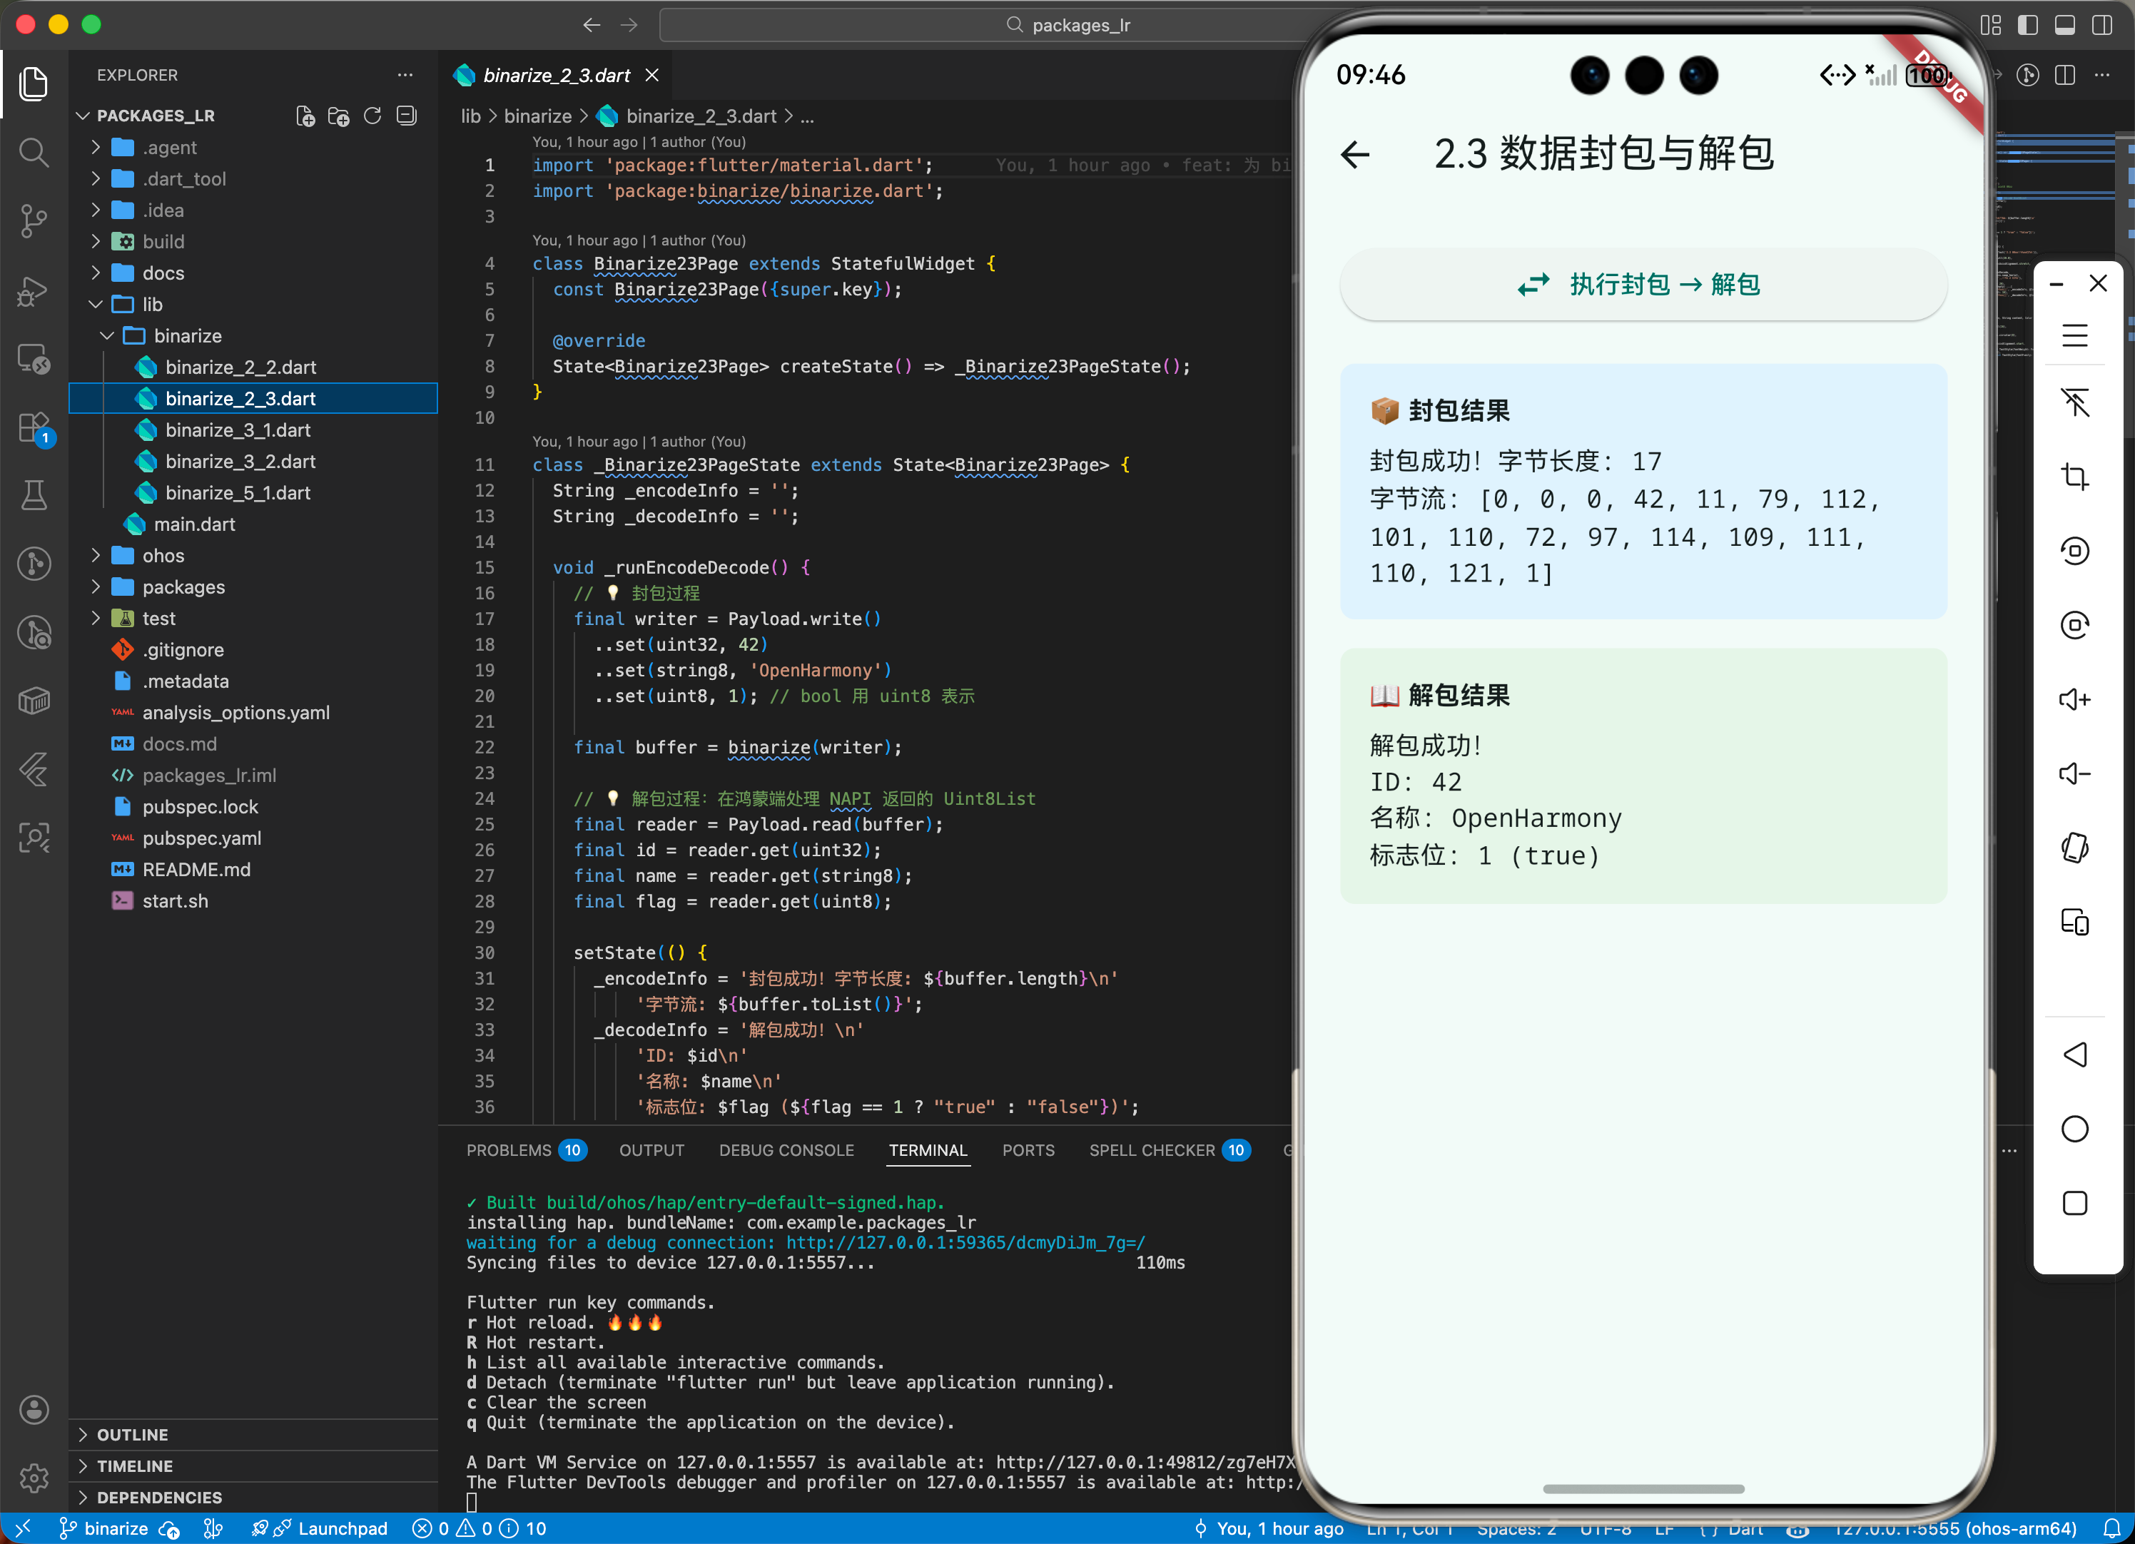The height and width of the screenshot is (1544, 2135).
Task: Toggle the secondary side bar layout
Action: [2101, 26]
